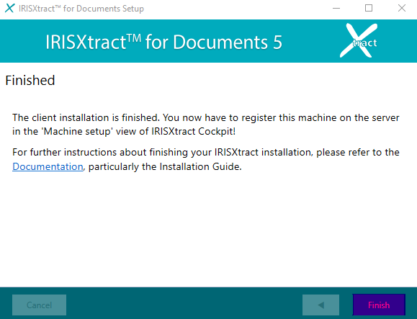Click the 'For further instructions' paragraph line
Viewport: 417px width, 319px height.
click(x=206, y=153)
